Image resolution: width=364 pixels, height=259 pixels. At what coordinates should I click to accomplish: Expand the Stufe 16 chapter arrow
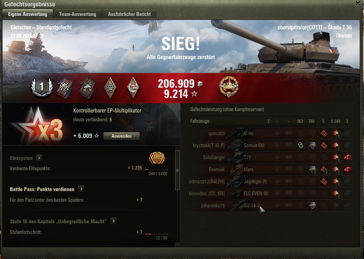(113, 221)
